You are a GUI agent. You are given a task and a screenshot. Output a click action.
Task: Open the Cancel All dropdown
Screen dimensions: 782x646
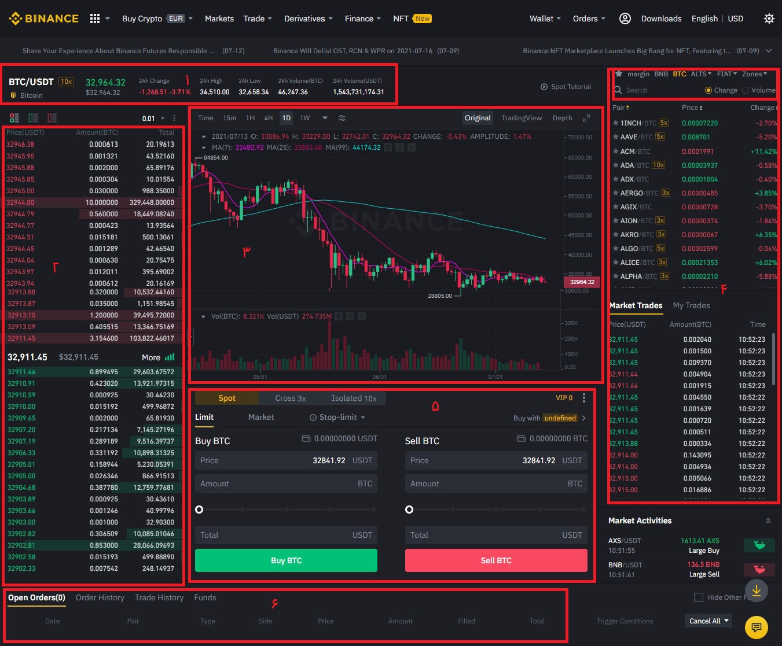pyautogui.click(x=708, y=621)
